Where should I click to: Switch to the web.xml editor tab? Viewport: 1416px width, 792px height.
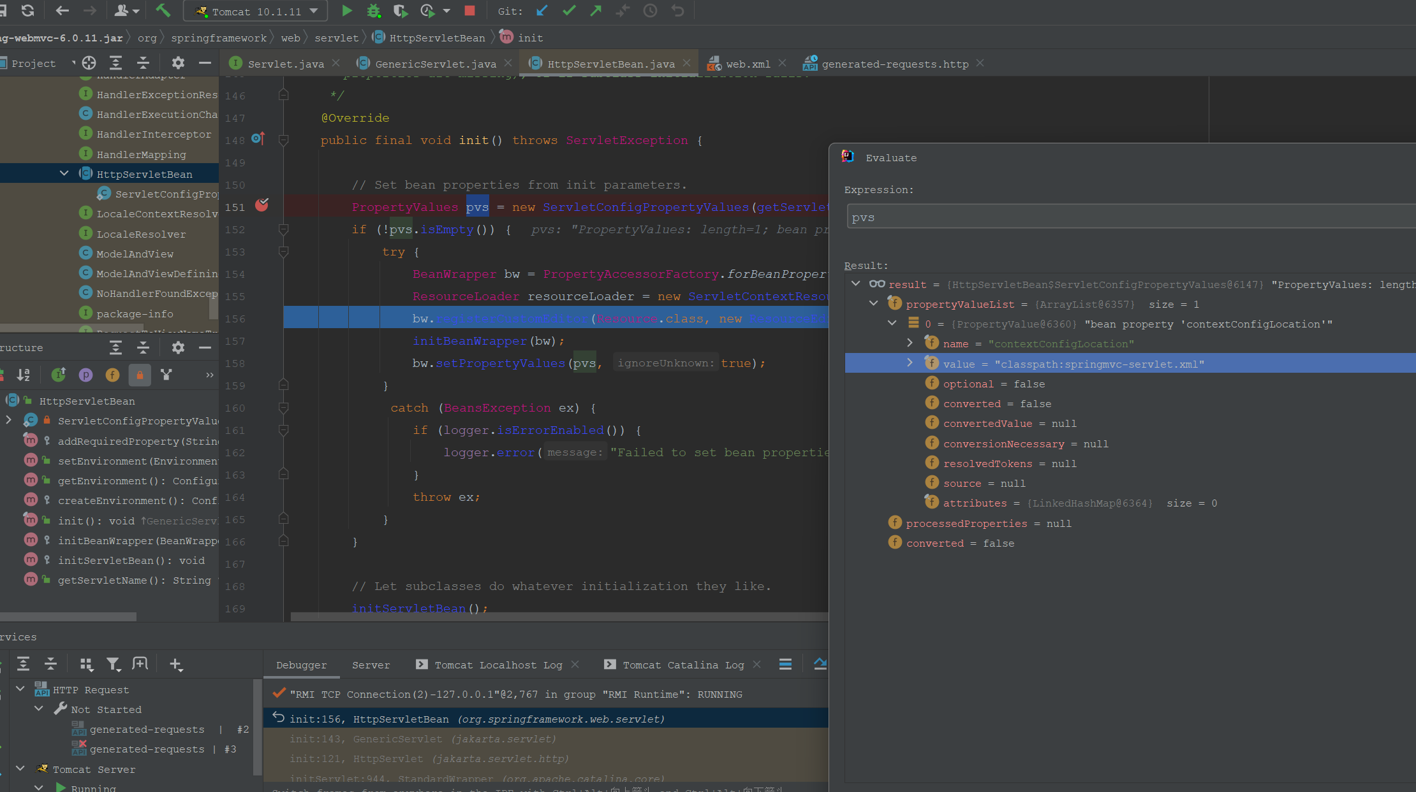748,64
